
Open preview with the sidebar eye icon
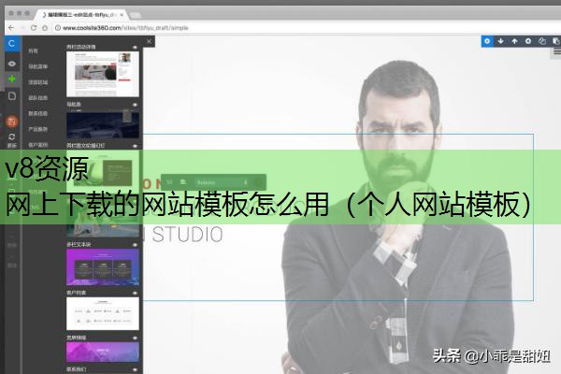click(x=12, y=64)
